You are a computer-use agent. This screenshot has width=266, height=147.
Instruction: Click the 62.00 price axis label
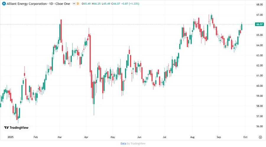click(x=259, y=65)
